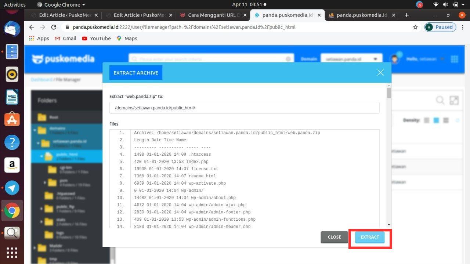Open Chrome from the Ubuntu dock
This screenshot has width=470, height=264.
(12, 210)
